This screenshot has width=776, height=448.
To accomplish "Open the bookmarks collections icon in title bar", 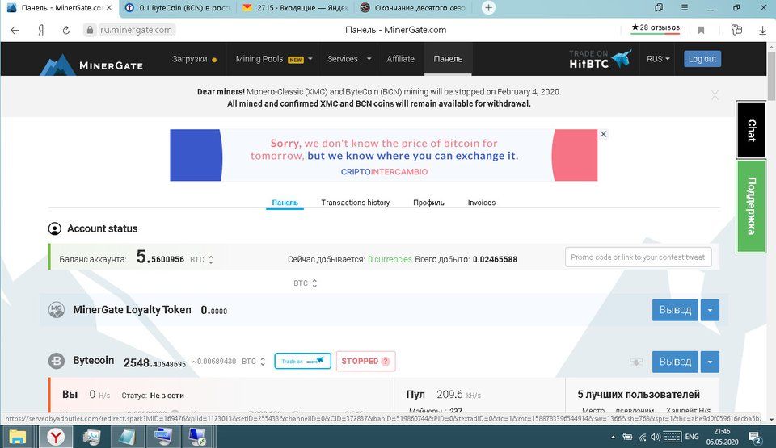I will click(x=659, y=7).
